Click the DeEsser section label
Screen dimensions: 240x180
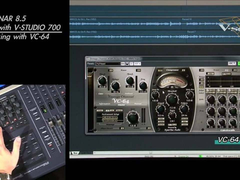click(129, 93)
